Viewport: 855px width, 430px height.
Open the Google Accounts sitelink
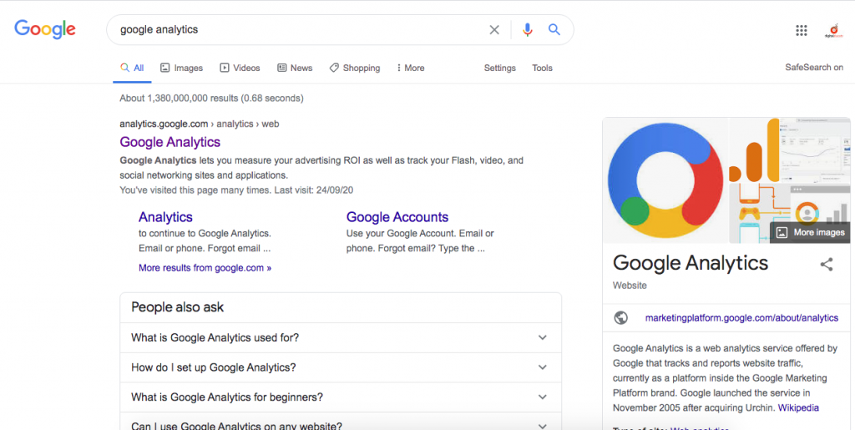pyautogui.click(x=397, y=217)
